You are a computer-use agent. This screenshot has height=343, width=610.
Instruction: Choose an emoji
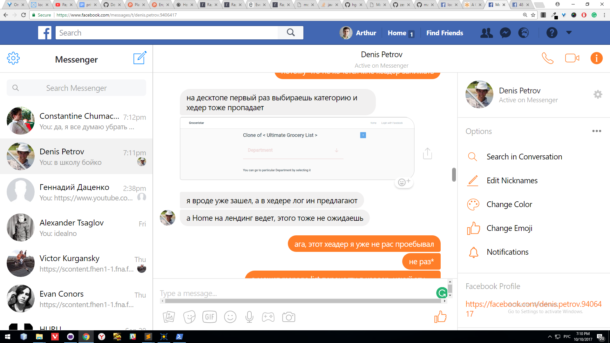tap(230, 317)
